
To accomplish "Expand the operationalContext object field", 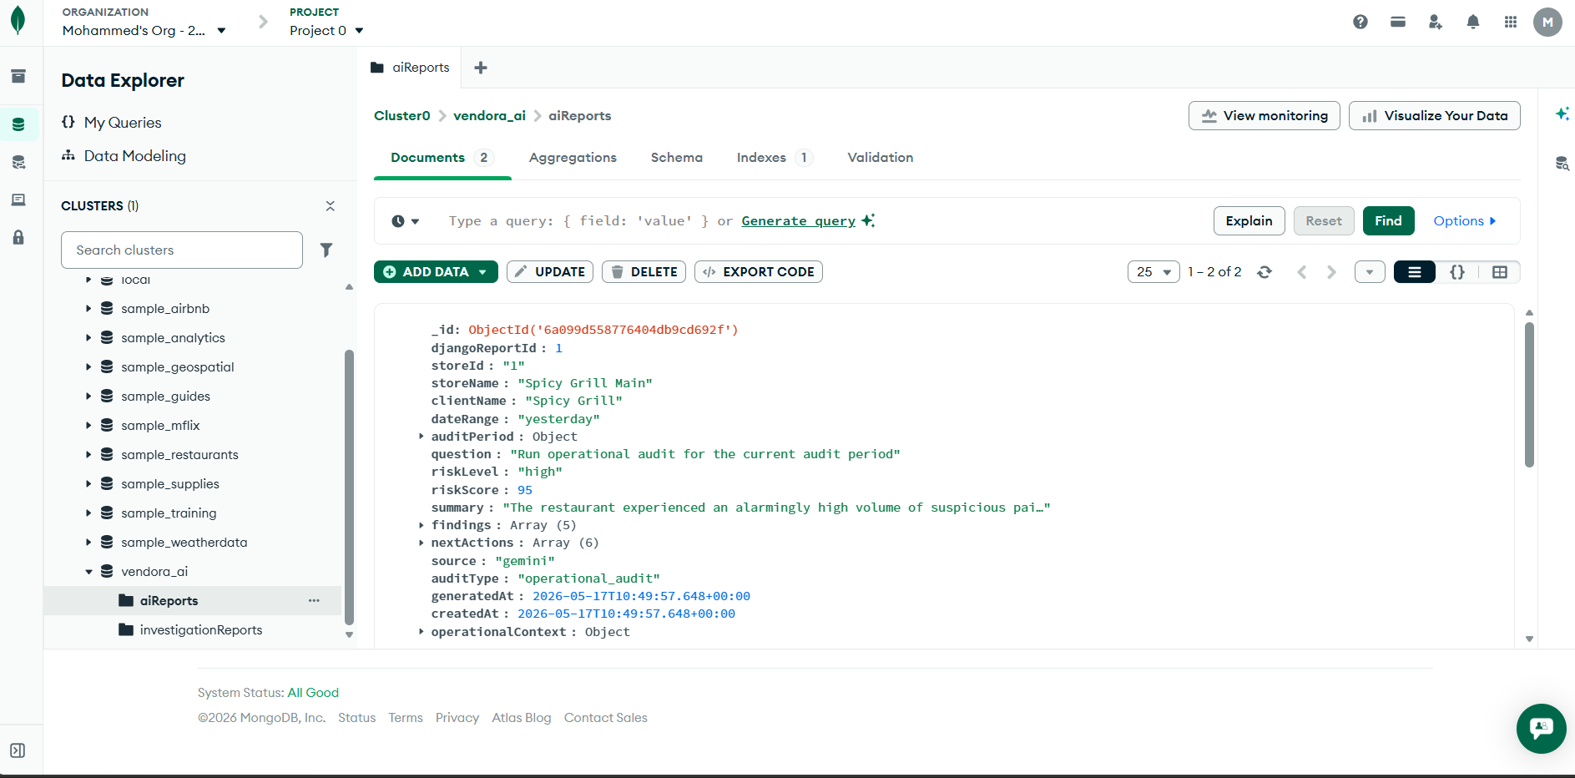I will point(422,632).
